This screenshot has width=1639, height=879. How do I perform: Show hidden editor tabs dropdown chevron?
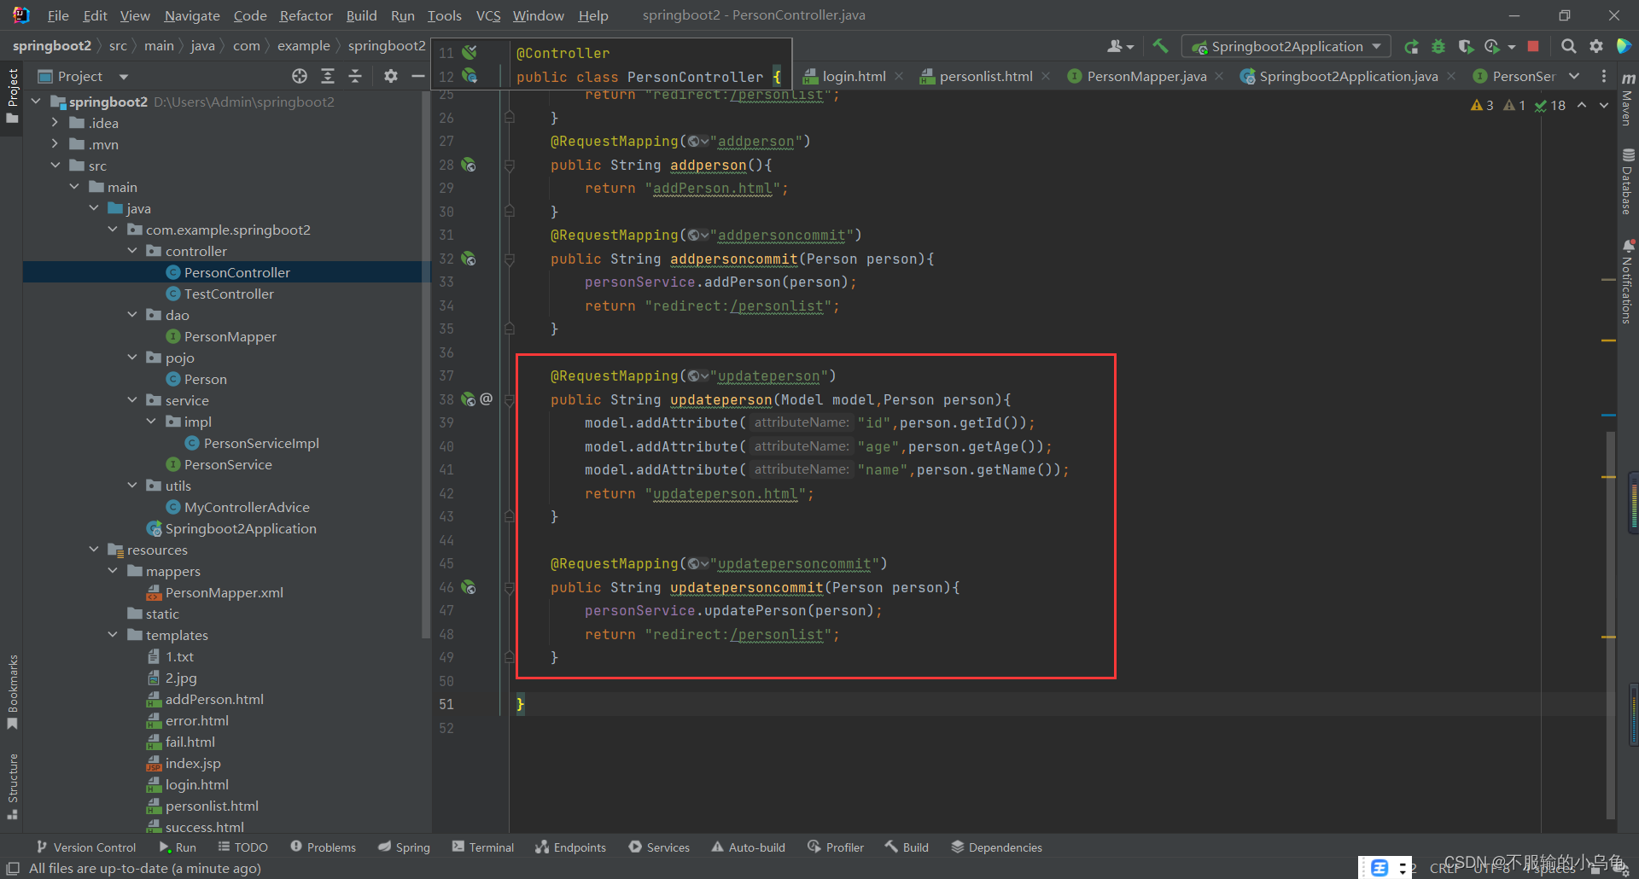[1574, 76]
